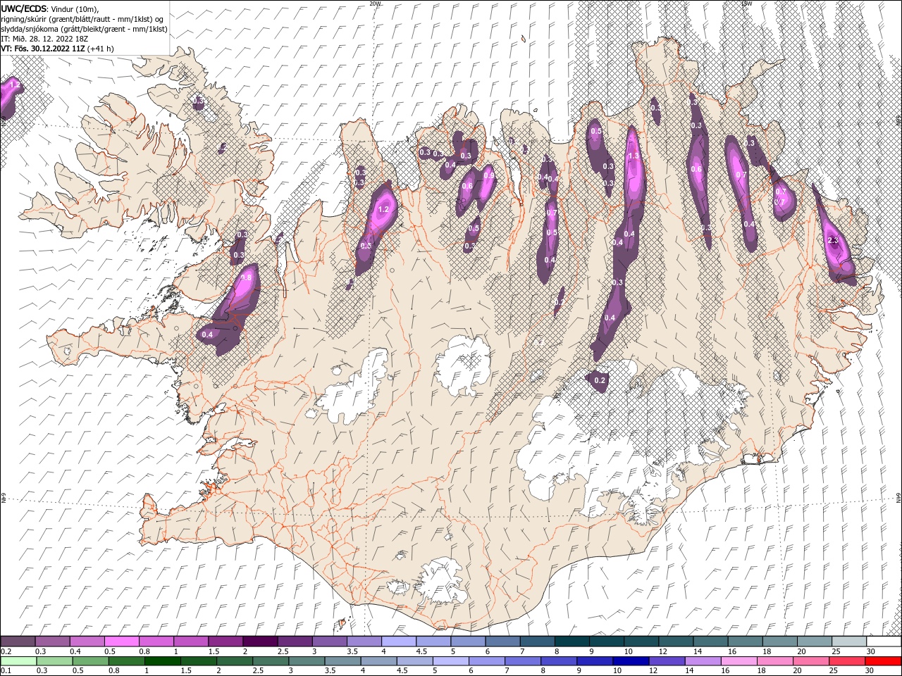Click the bright red 30+ lower legend swatch
Image resolution: width=902 pixels, height=676 pixels.
(x=884, y=661)
